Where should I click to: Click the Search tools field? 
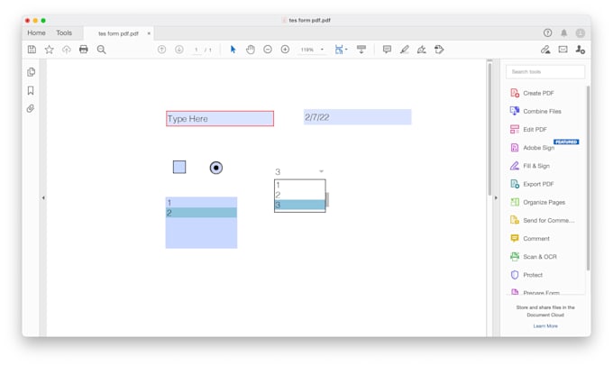[545, 72]
